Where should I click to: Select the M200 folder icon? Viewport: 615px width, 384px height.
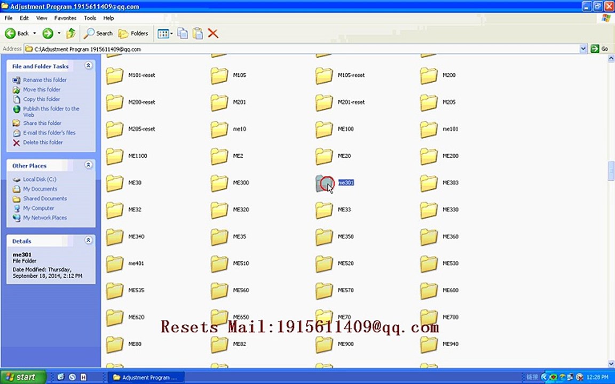428,76
